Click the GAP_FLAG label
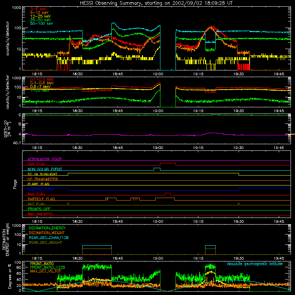Screen dimensions: 295x295 point(36,164)
